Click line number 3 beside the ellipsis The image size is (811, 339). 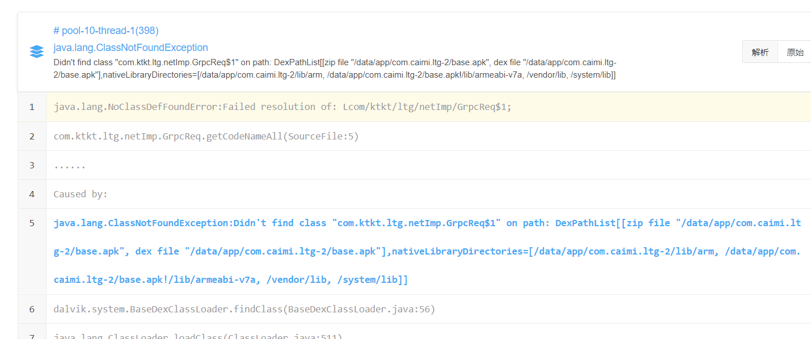pyautogui.click(x=32, y=165)
